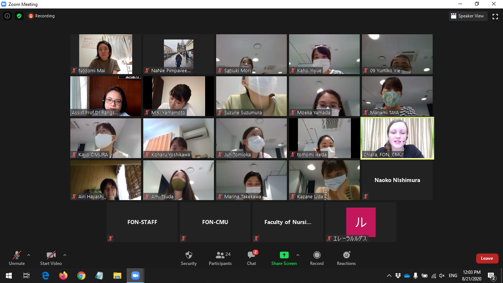Click muted volume tray icon

(442, 276)
